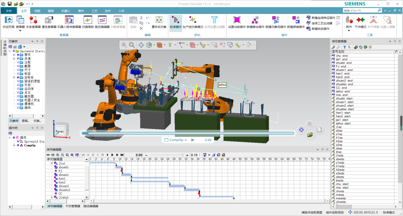Expand the CompOp operation tree node
Image resolution: width=403 pixels, height=216 pixels.
click(14, 145)
